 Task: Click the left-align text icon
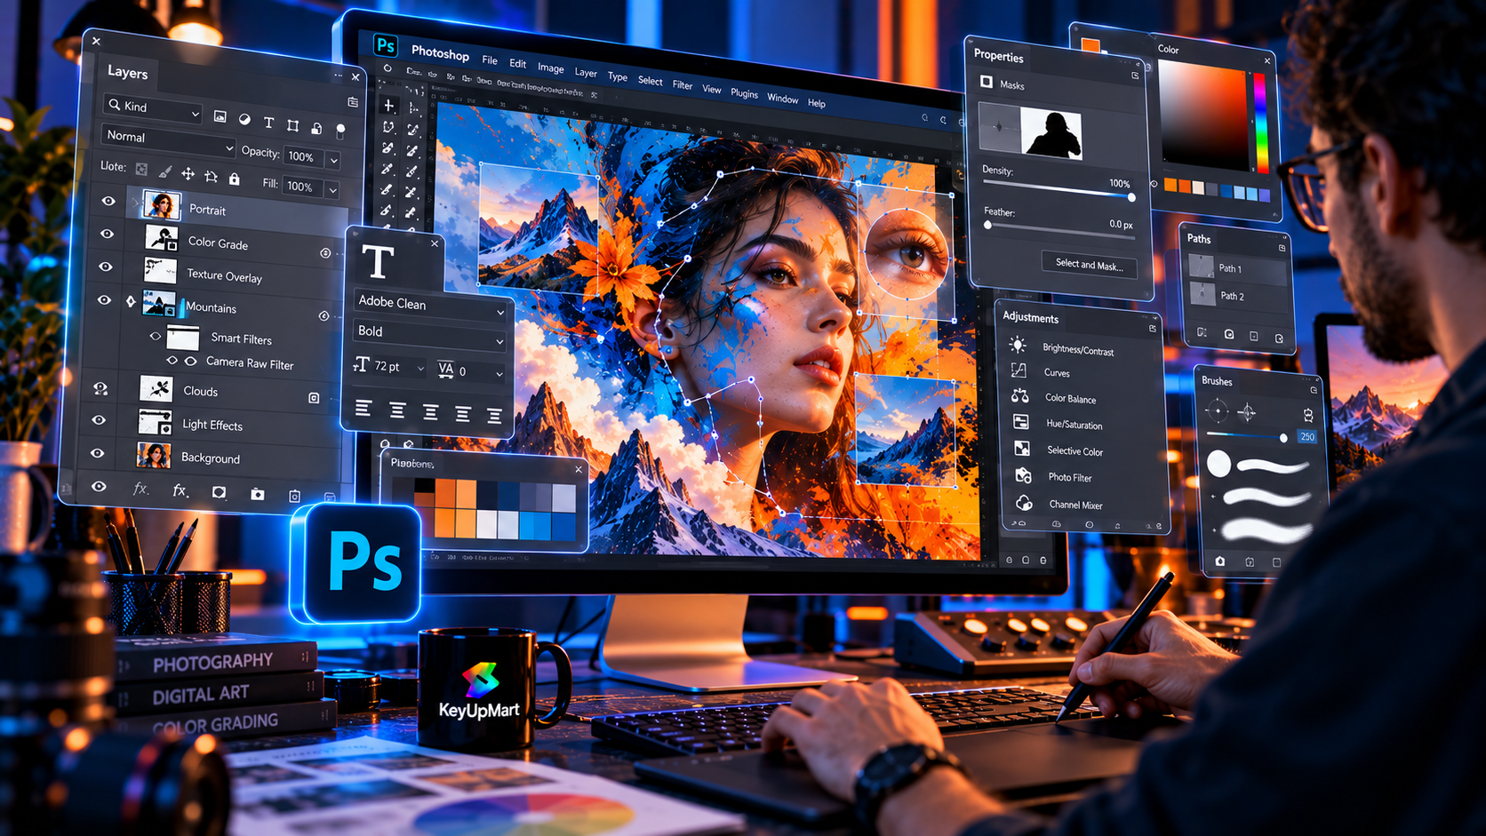(364, 408)
